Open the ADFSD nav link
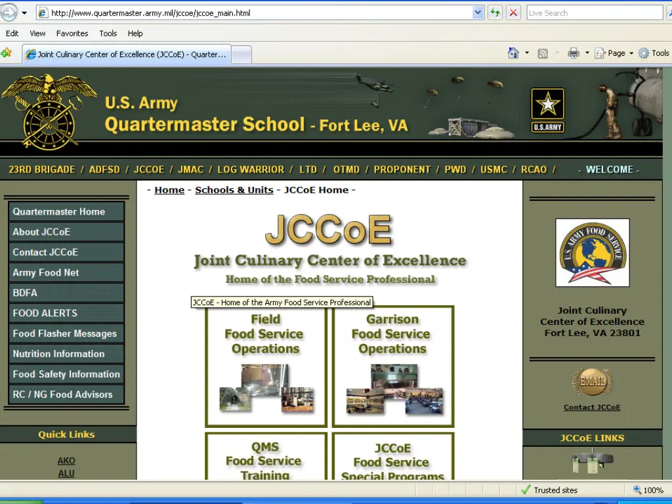This screenshot has width=672, height=504. click(x=104, y=170)
